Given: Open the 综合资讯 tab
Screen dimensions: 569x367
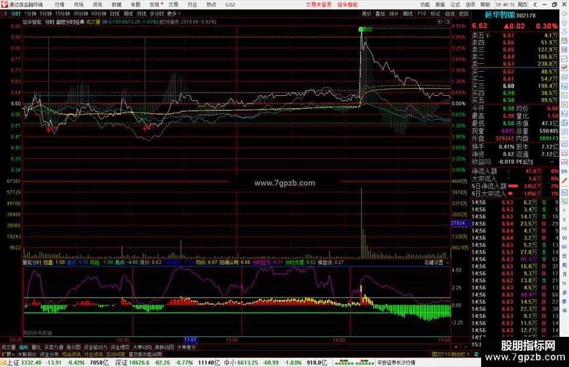Looking at the screenshot, I should click(72, 354).
